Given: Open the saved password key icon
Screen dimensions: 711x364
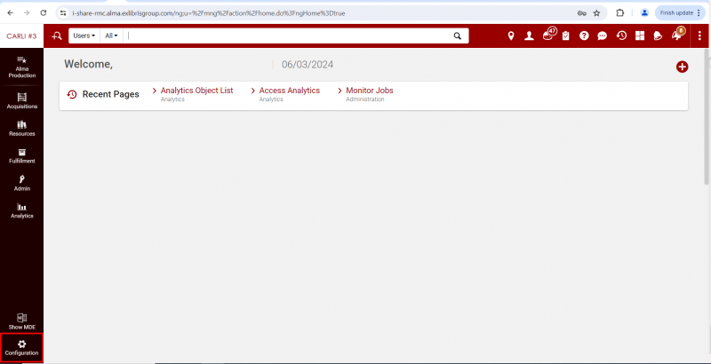Looking at the screenshot, I should 582,13.
